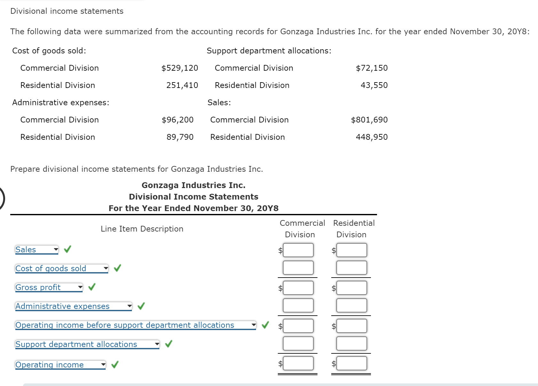Click the Residential Division Sales input box

click(351, 250)
